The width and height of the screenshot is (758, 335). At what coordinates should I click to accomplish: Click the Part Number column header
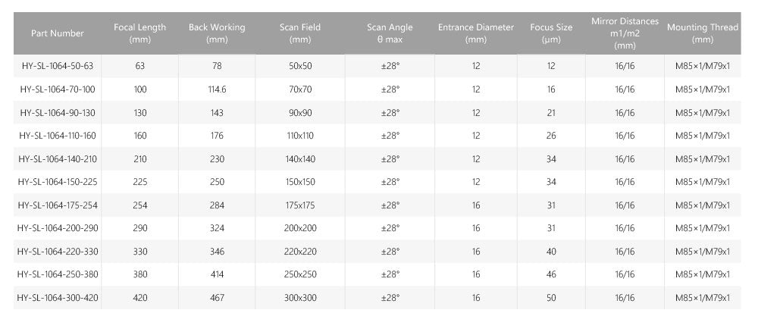pyautogui.click(x=58, y=33)
